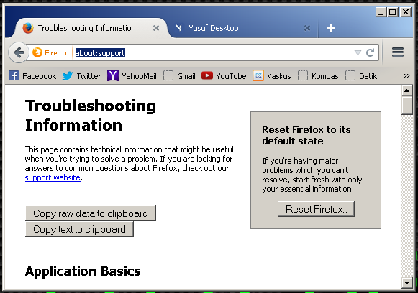Open the Facebook bookmark
This screenshot has height=293, width=418.
32,76
